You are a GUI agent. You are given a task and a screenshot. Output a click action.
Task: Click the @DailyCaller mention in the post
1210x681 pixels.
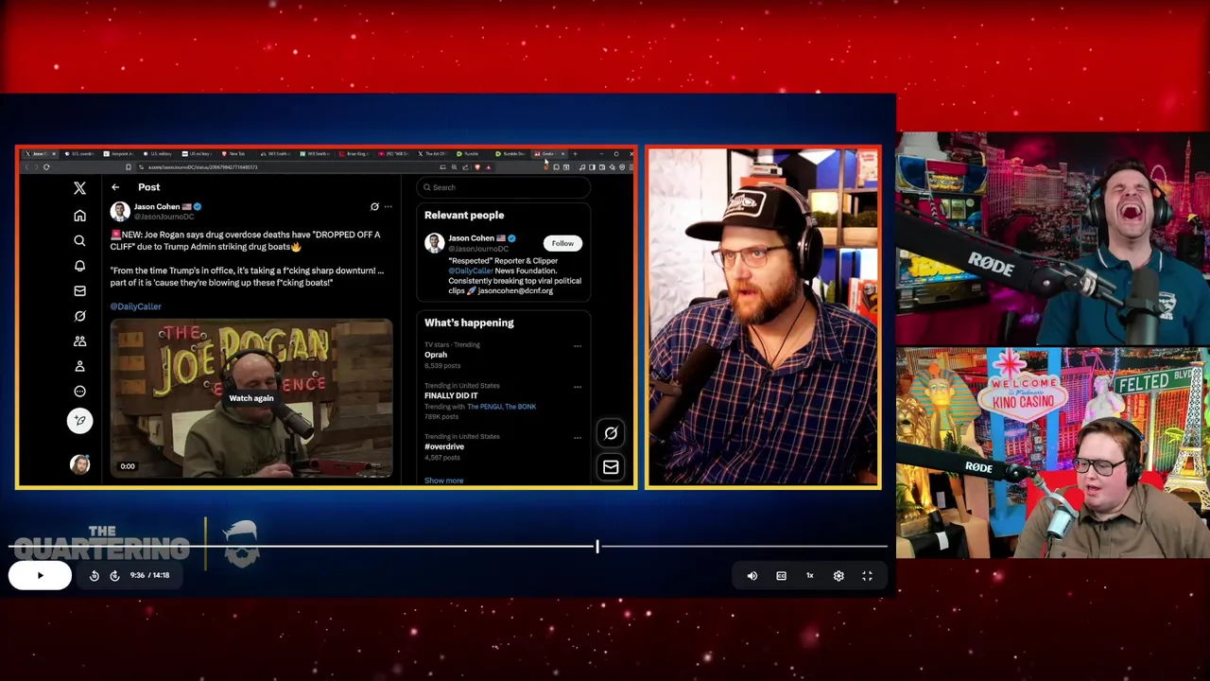coord(135,306)
